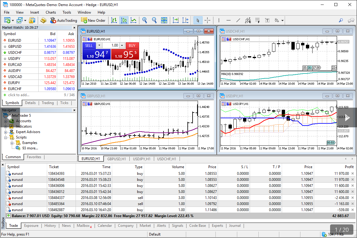The image size is (357, 238).
Task: Select the text label tool
Action: (267, 20)
